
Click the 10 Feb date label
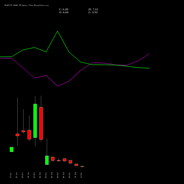point(75,175)
